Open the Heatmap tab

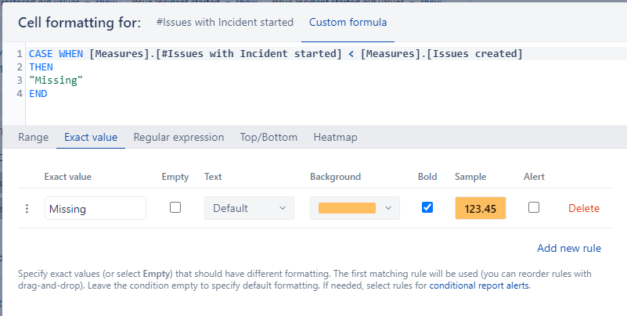[x=336, y=137]
